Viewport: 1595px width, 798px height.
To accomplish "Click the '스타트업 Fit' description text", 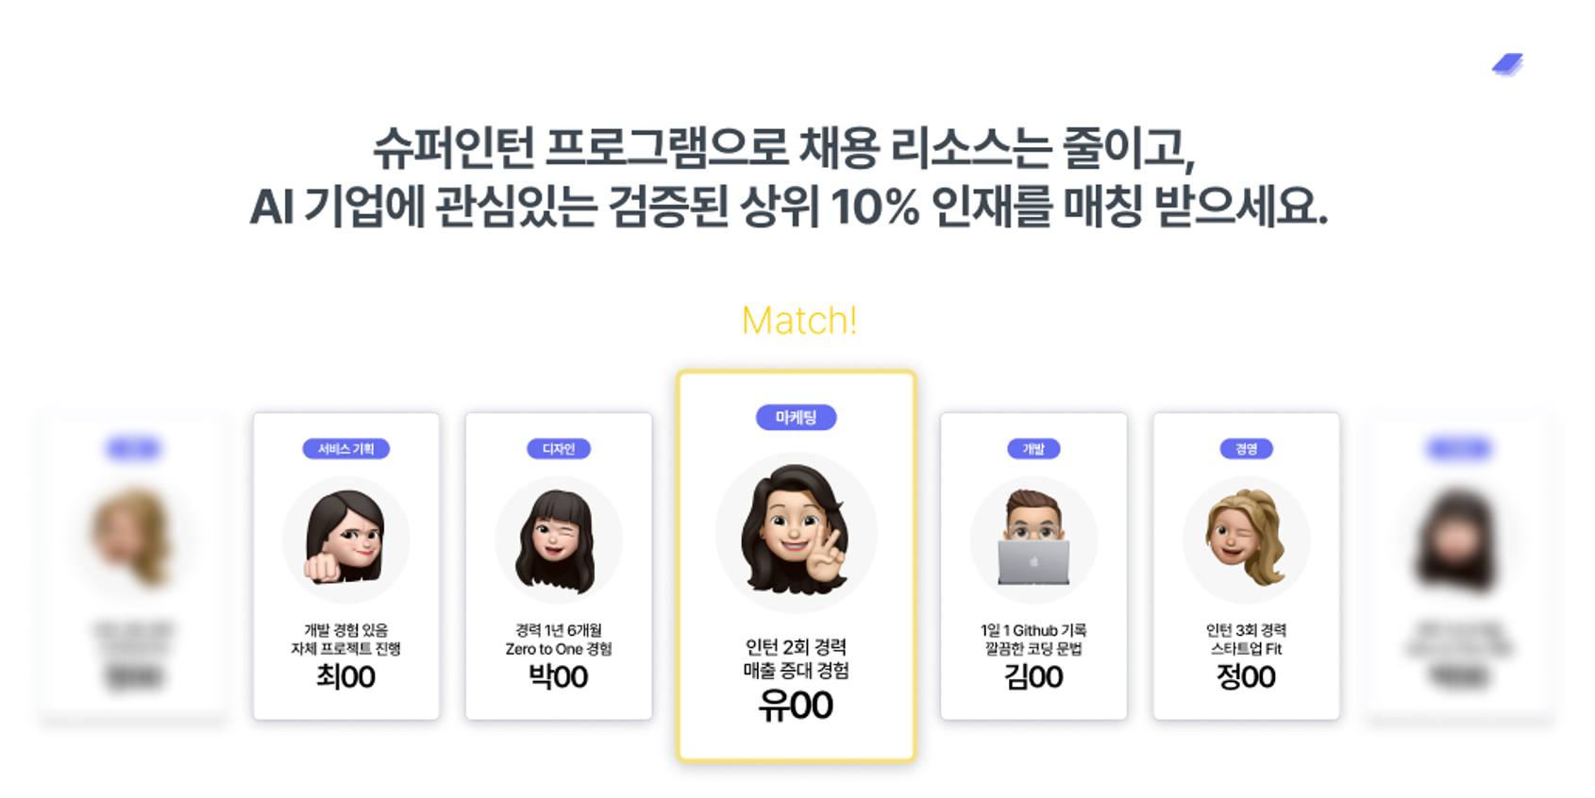I will click(x=1246, y=649).
